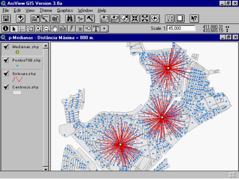
Task: Click the legend scrollbar up arrow
Action: [x=46, y=45]
